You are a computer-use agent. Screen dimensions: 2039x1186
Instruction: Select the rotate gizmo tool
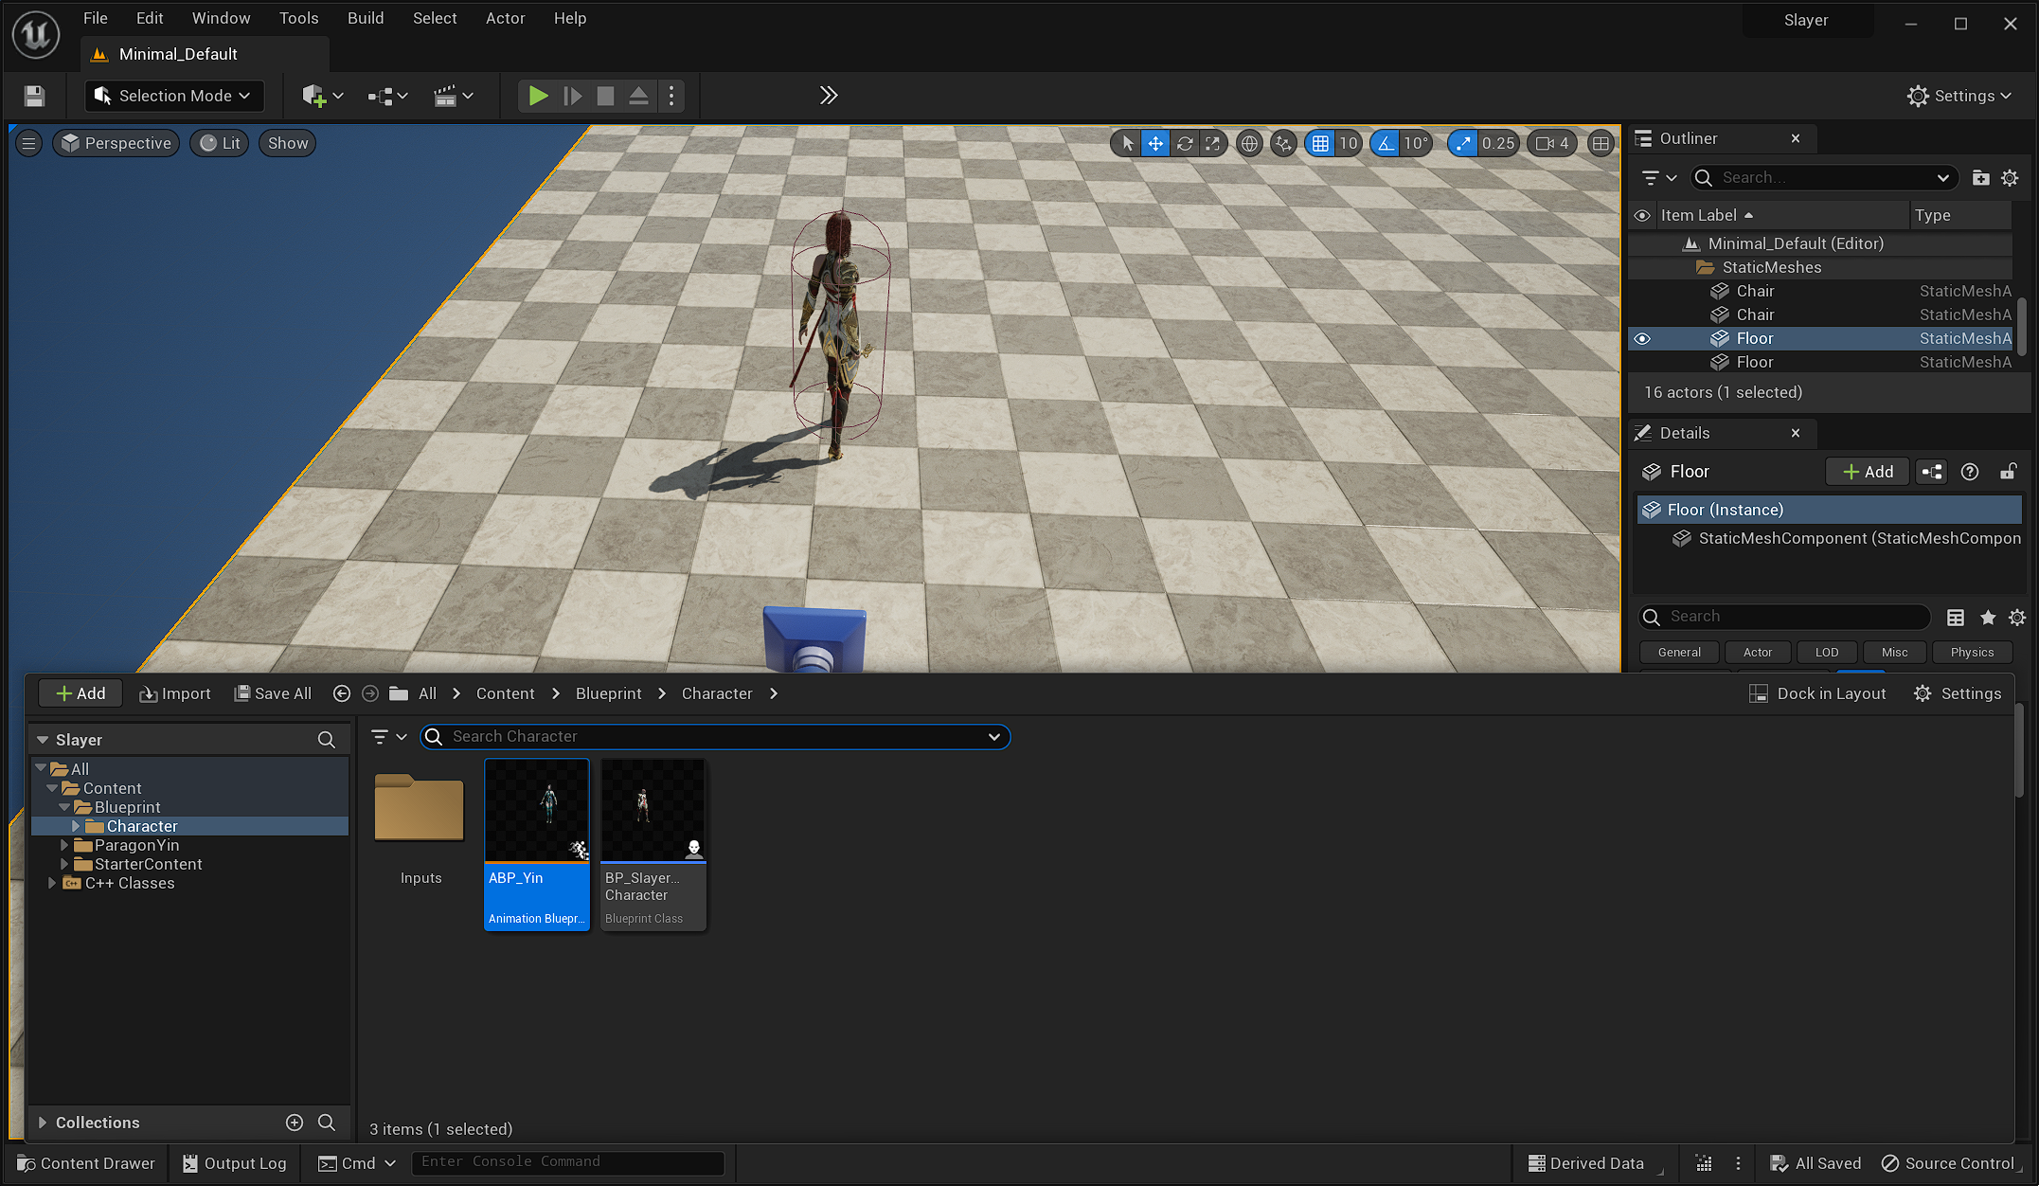(1184, 143)
